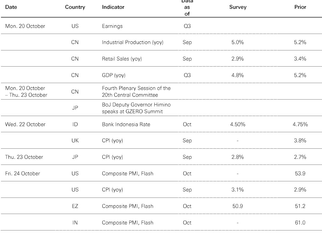Select the Industrial Production (yoy) indicator
322x235 pixels.
pos(132,43)
